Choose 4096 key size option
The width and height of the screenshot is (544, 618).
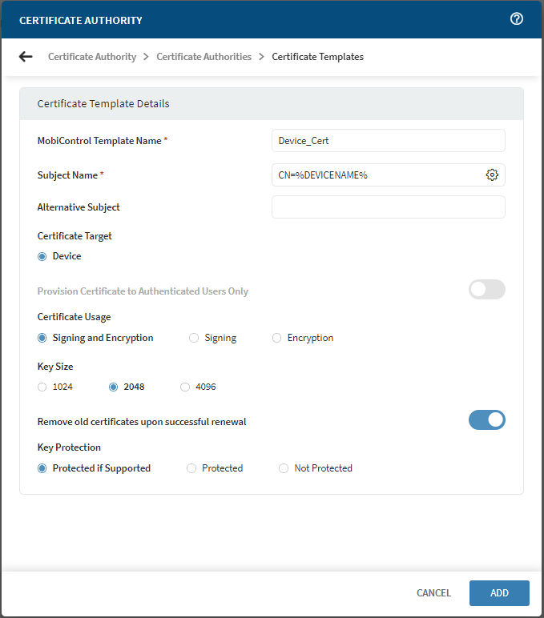coord(185,387)
